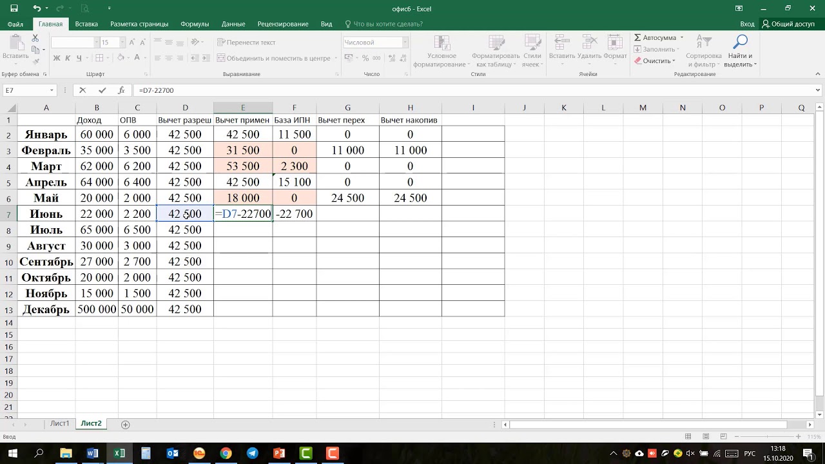Open Chrome from the taskbar
This screenshot has width=825, height=464.
(226, 453)
